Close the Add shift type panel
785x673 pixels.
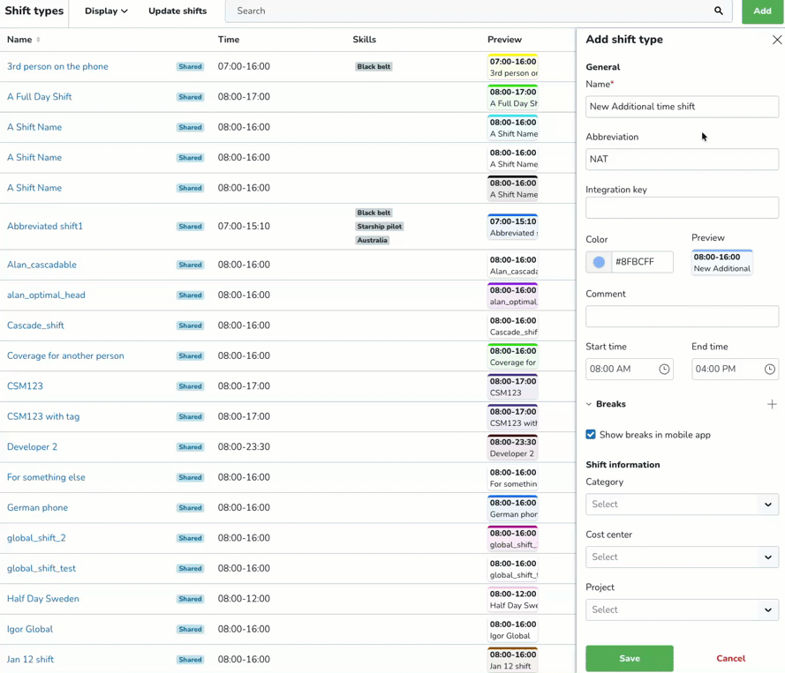(776, 40)
